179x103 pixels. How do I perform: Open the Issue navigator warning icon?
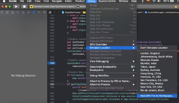[x=23, y=12]
